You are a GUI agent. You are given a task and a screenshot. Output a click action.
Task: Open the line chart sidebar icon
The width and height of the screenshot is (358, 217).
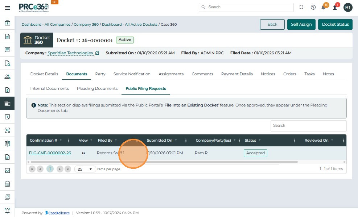click(x=7, y=170)
